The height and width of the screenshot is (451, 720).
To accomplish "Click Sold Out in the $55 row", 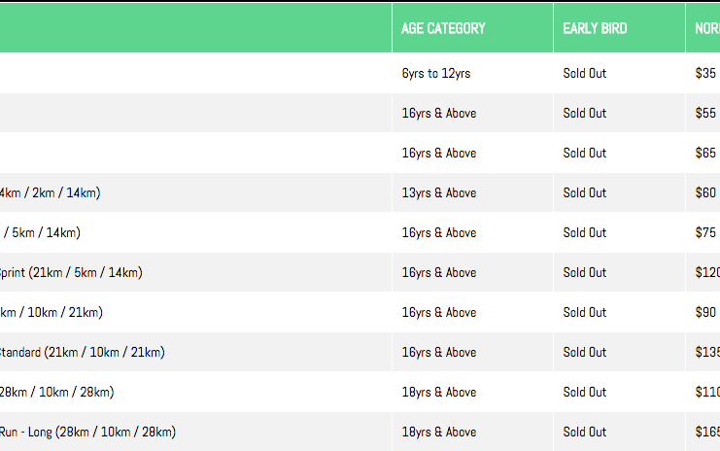I will [585, 113].
